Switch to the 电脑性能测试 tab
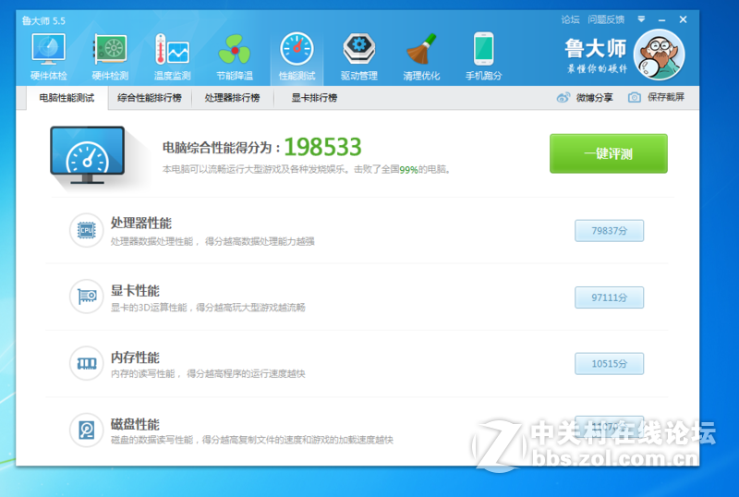739x497 pixels. (67, 98)
